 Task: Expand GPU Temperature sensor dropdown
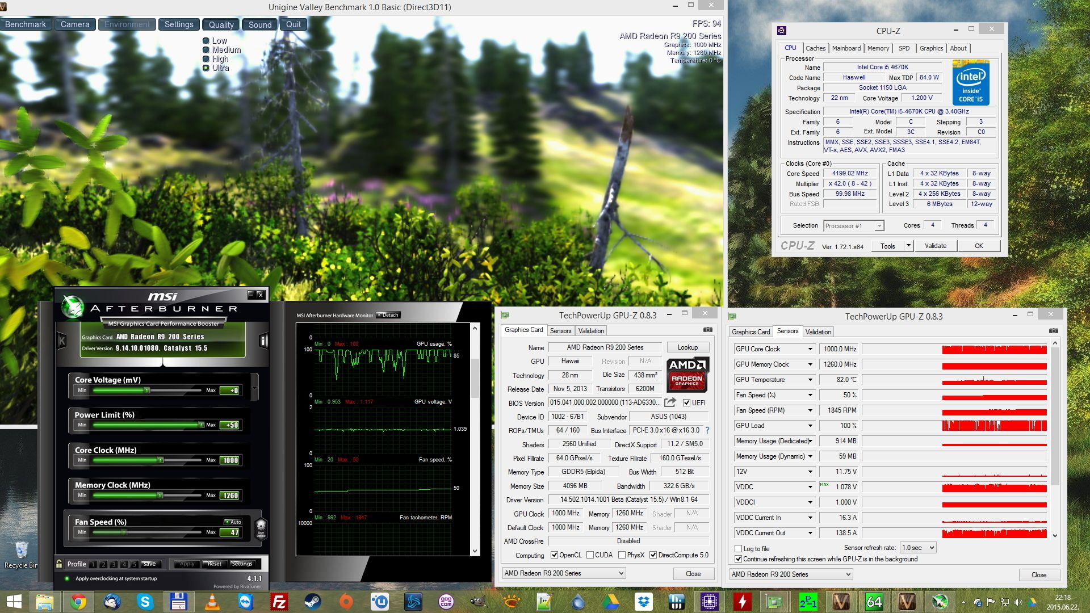tap(810, 380)
